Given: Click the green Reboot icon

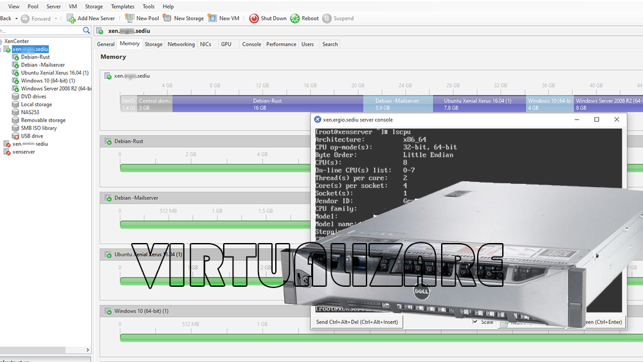Looking at the screenshot, I should coord(295,19).
